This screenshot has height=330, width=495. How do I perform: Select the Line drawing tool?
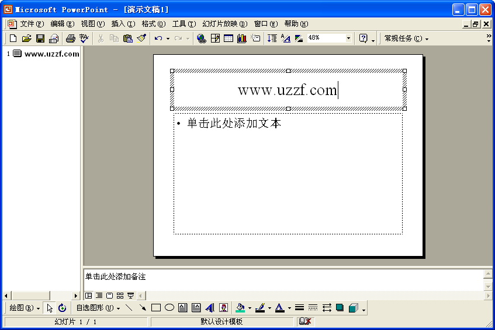[x=129, y=308]
